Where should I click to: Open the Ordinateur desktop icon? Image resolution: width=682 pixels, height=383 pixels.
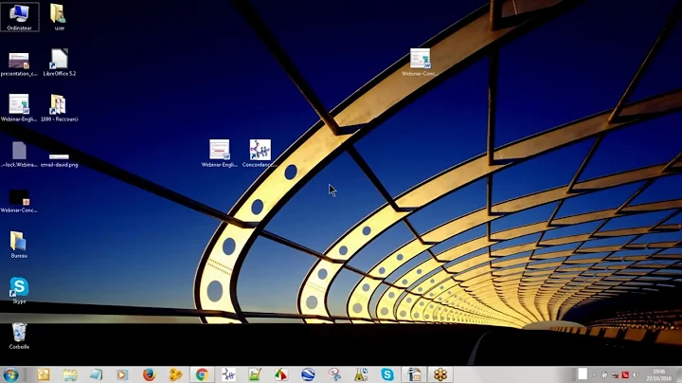[x=20, y=16]
